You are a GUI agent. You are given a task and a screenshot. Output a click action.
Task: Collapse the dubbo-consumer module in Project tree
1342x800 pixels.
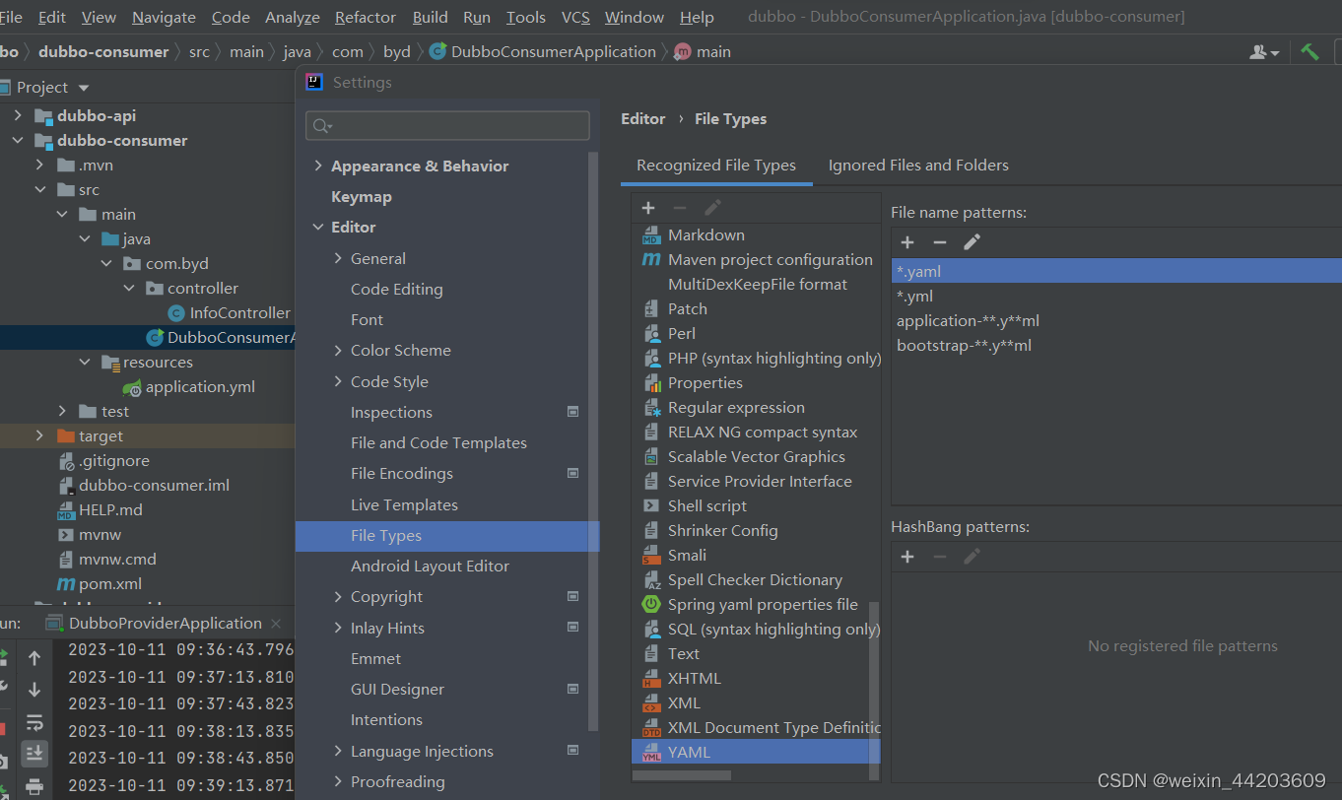click(x=17, y=140)
